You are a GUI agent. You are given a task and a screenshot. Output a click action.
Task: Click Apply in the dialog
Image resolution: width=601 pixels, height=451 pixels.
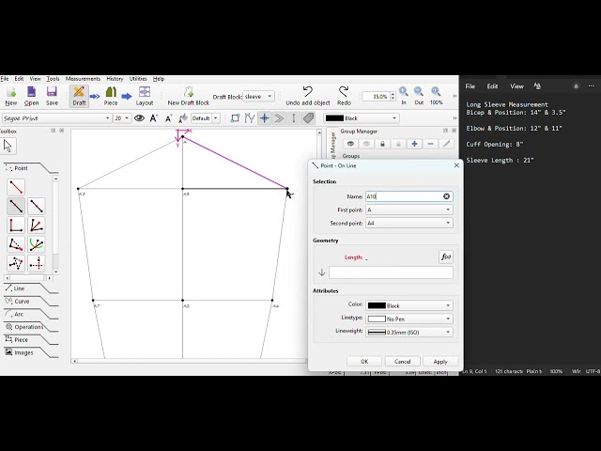click(440, 362)
